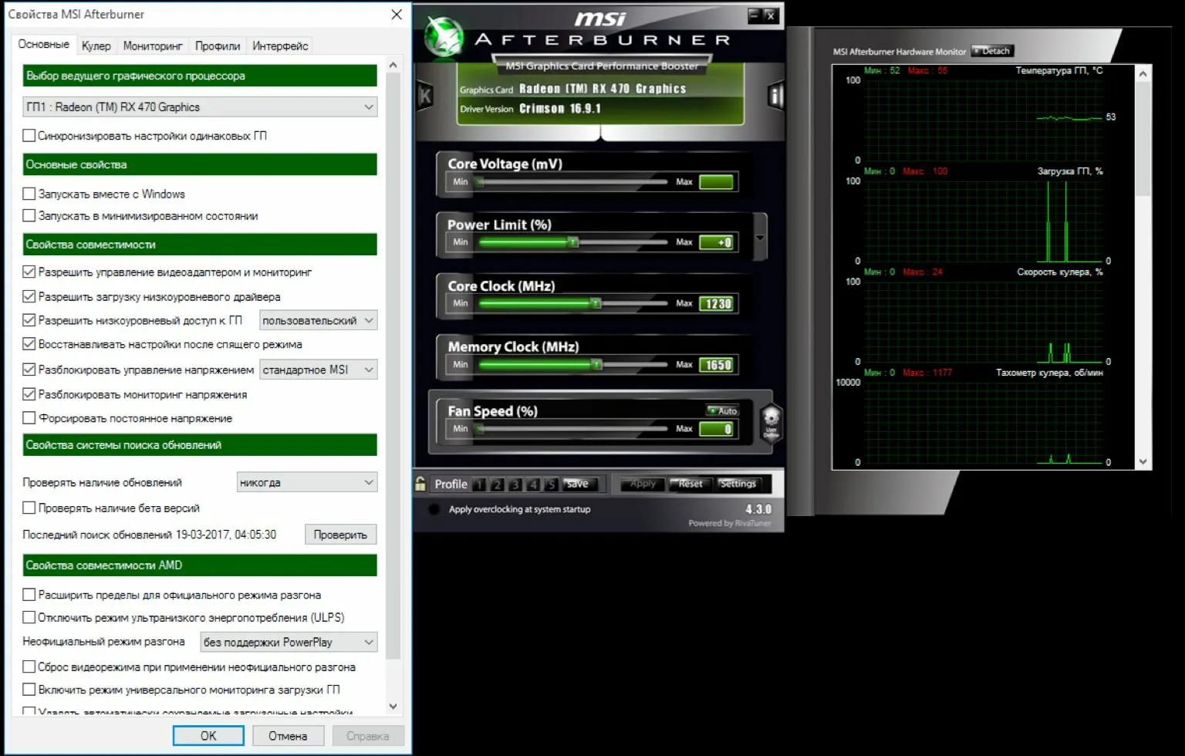This screenshot has height=756, width=1185.
Task: Click the fan User Define gear icon
Action: [771, 422]
